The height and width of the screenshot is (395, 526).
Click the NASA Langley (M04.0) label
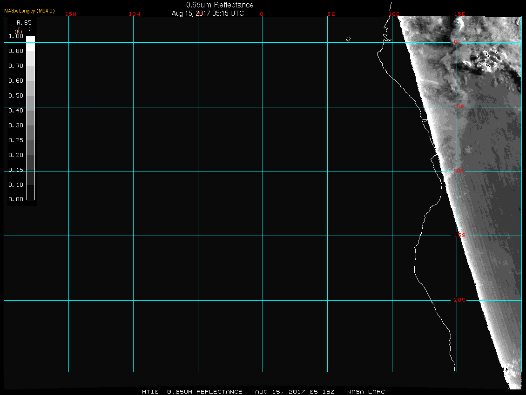click(29, 10)
